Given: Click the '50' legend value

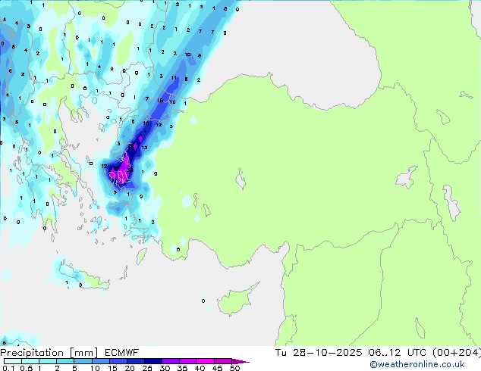Looking at the screenshot, I should (234, 368).
